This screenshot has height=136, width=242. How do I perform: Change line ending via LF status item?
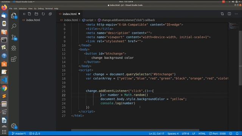point(194,133)
